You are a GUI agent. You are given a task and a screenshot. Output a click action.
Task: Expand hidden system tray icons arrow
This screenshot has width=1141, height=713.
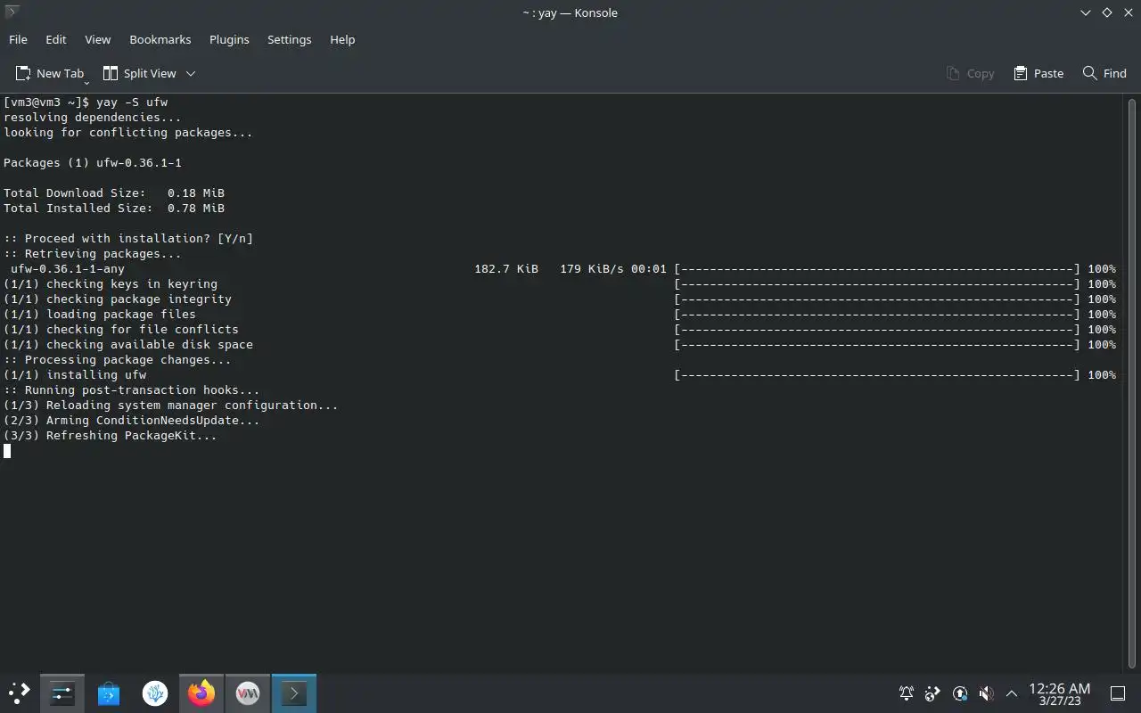point(1012,693)
